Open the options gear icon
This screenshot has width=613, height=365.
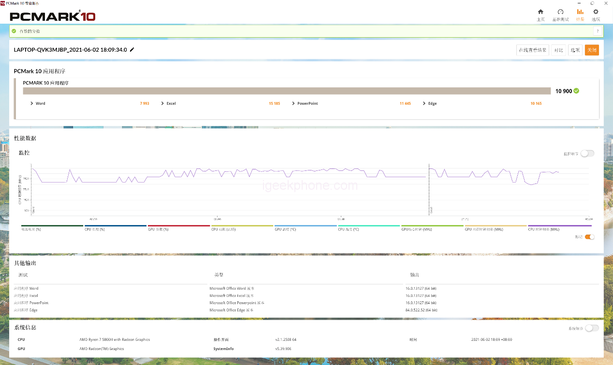(596, 12)
